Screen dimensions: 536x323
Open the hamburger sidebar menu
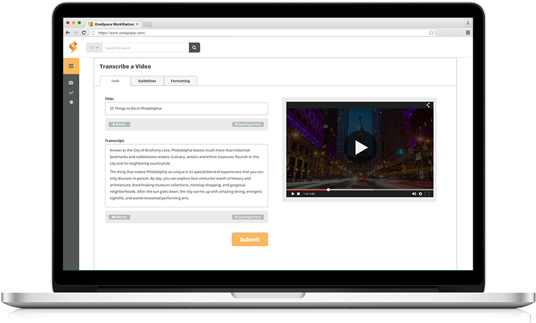point(71,66)
